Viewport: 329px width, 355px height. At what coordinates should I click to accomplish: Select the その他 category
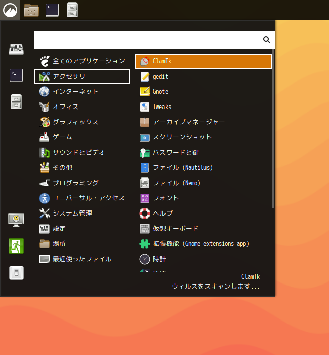82,168
